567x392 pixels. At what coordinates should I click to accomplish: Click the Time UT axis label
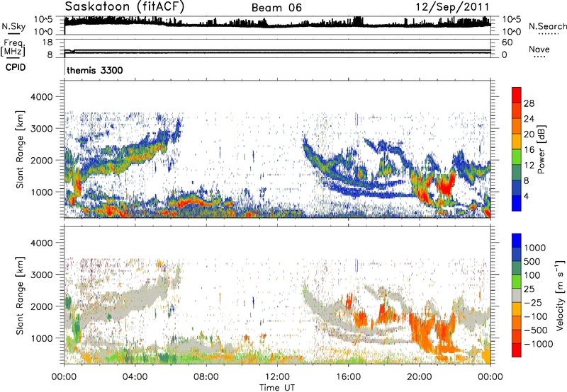tap(277, 388)
